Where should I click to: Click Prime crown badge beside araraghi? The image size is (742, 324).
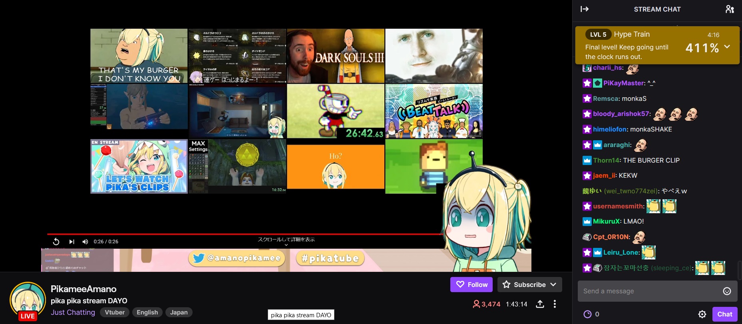coord(597,145)
